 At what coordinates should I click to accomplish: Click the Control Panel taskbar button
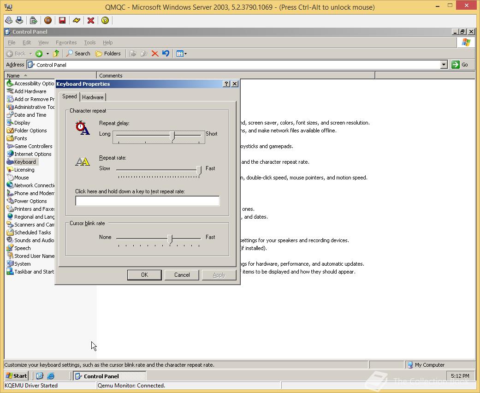pyautogui.click(x=110, y=376)
